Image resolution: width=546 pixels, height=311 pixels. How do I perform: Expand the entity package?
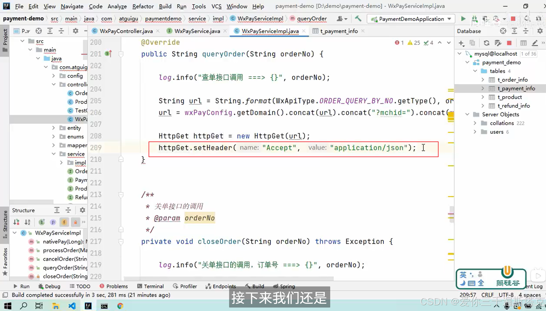click(54, 128)
